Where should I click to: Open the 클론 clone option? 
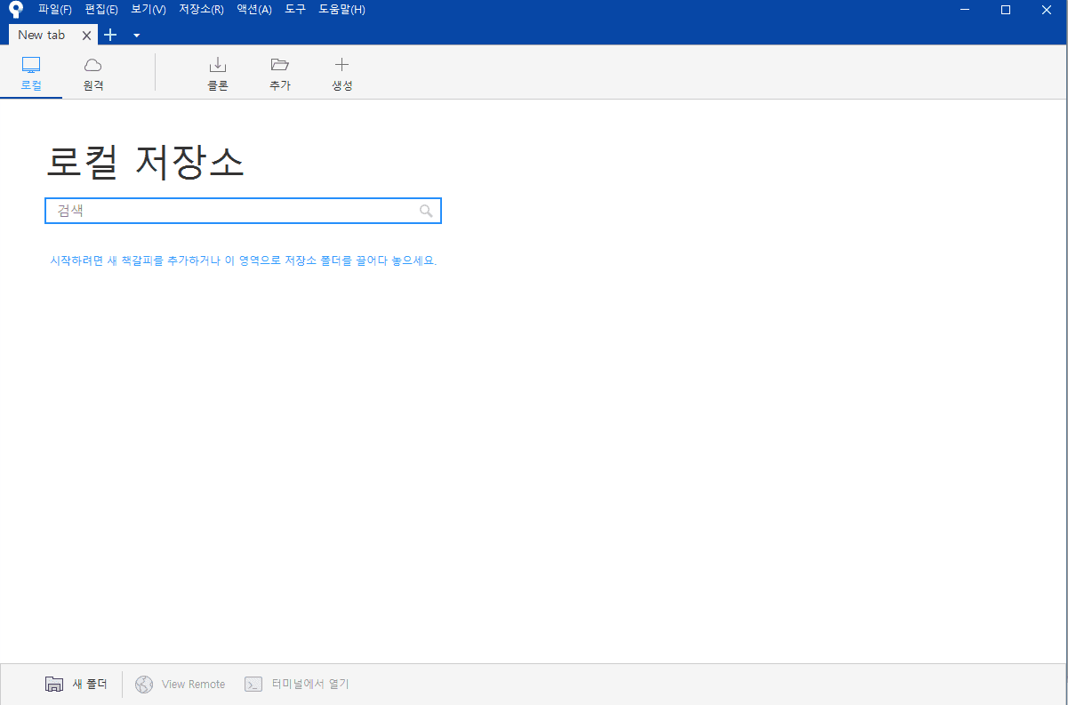click(218, 75)
